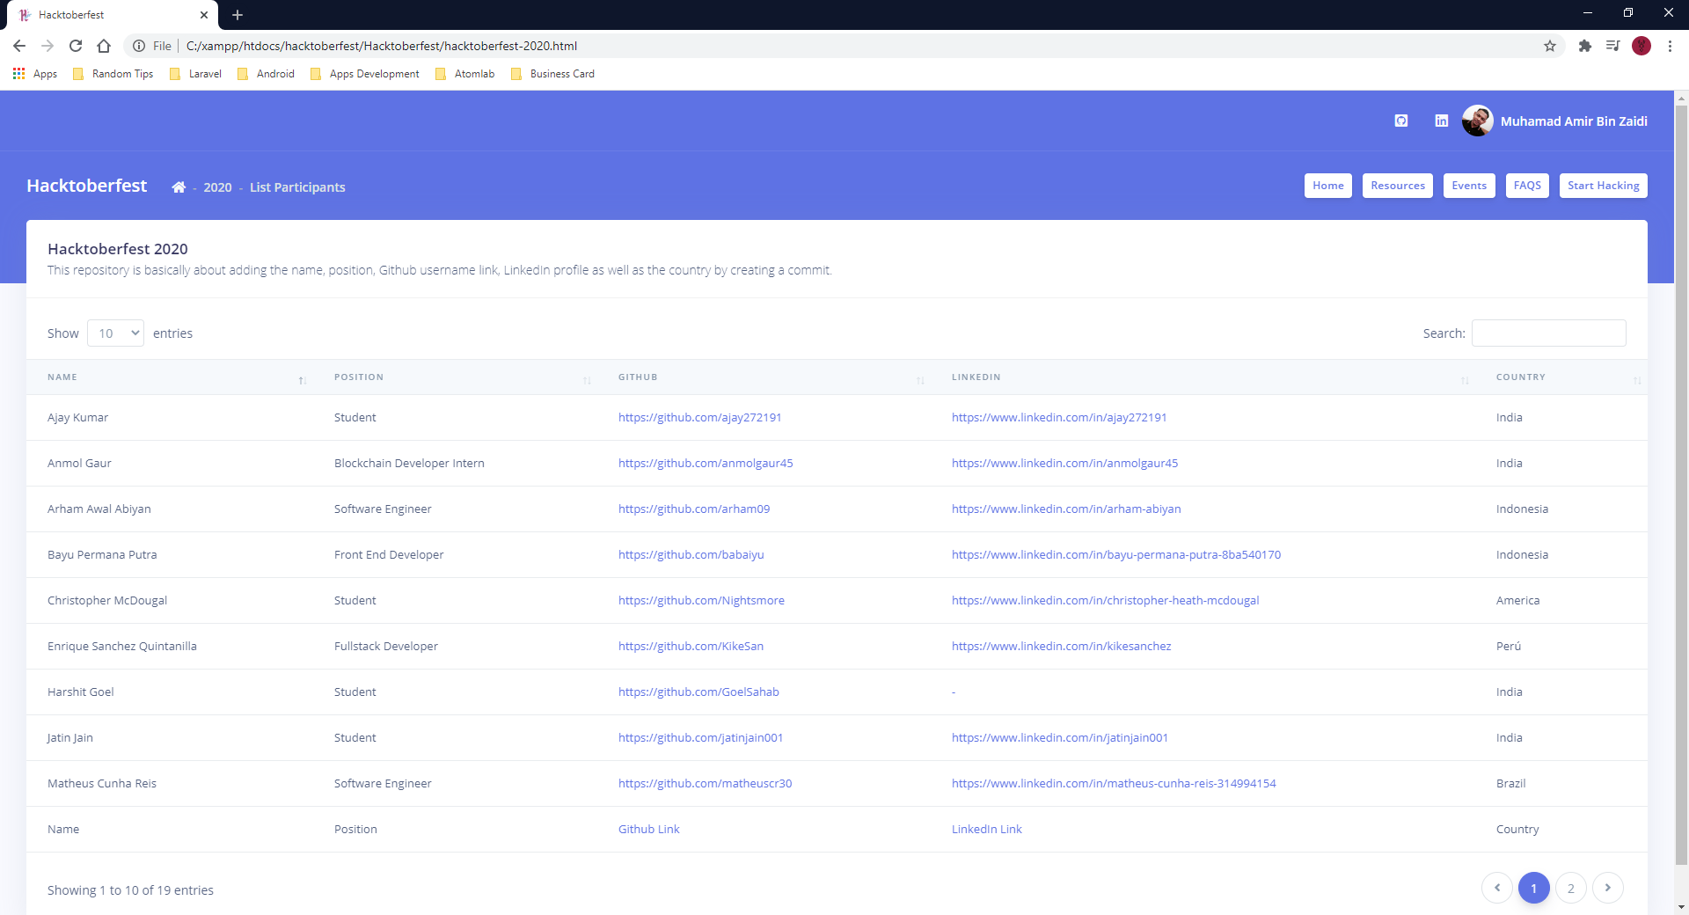Select pagination page 1

(x=1534, y=888)
